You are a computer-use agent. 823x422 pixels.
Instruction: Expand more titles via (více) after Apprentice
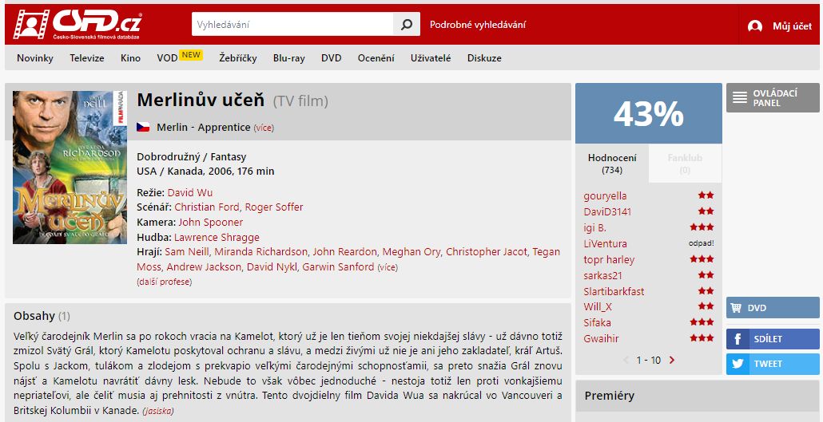click(x=264, y=128)
